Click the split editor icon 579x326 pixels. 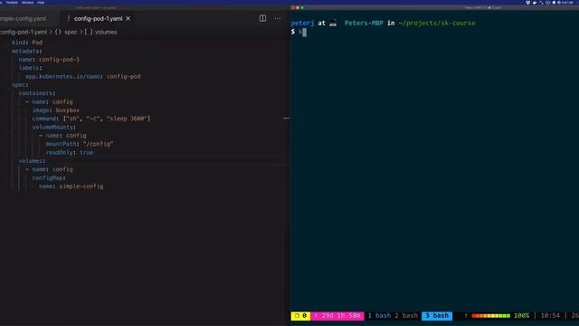point(262,18)
